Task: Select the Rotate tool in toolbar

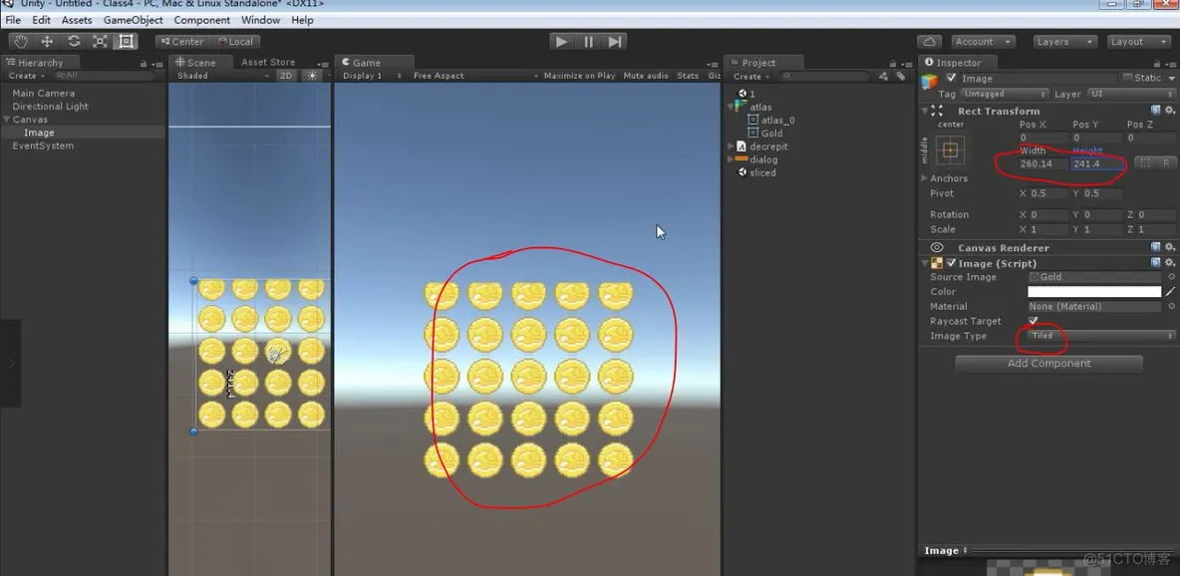Action: pyautogui.click(x=73, y=42)
